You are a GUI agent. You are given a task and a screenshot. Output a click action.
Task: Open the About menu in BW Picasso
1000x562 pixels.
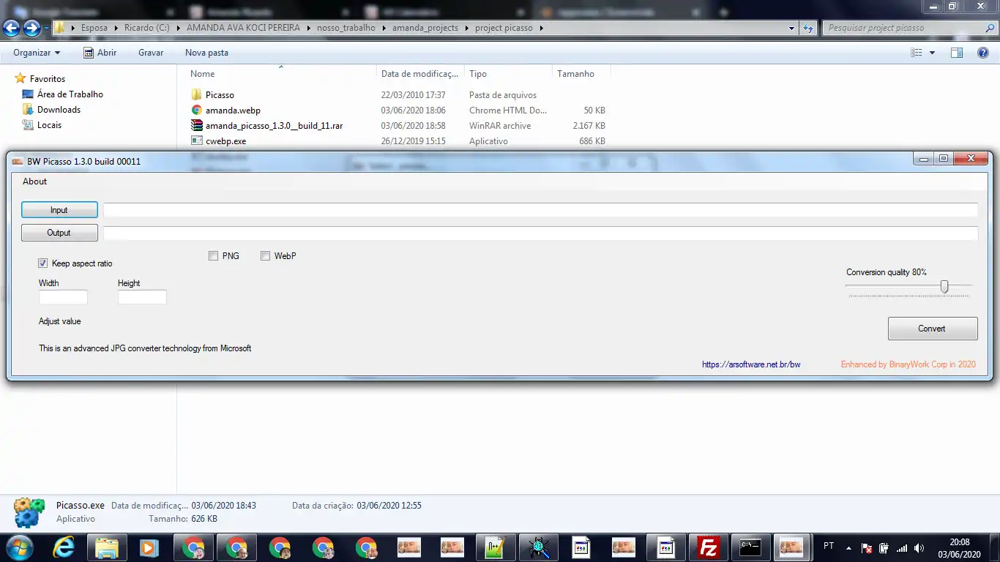pos(34,181)
